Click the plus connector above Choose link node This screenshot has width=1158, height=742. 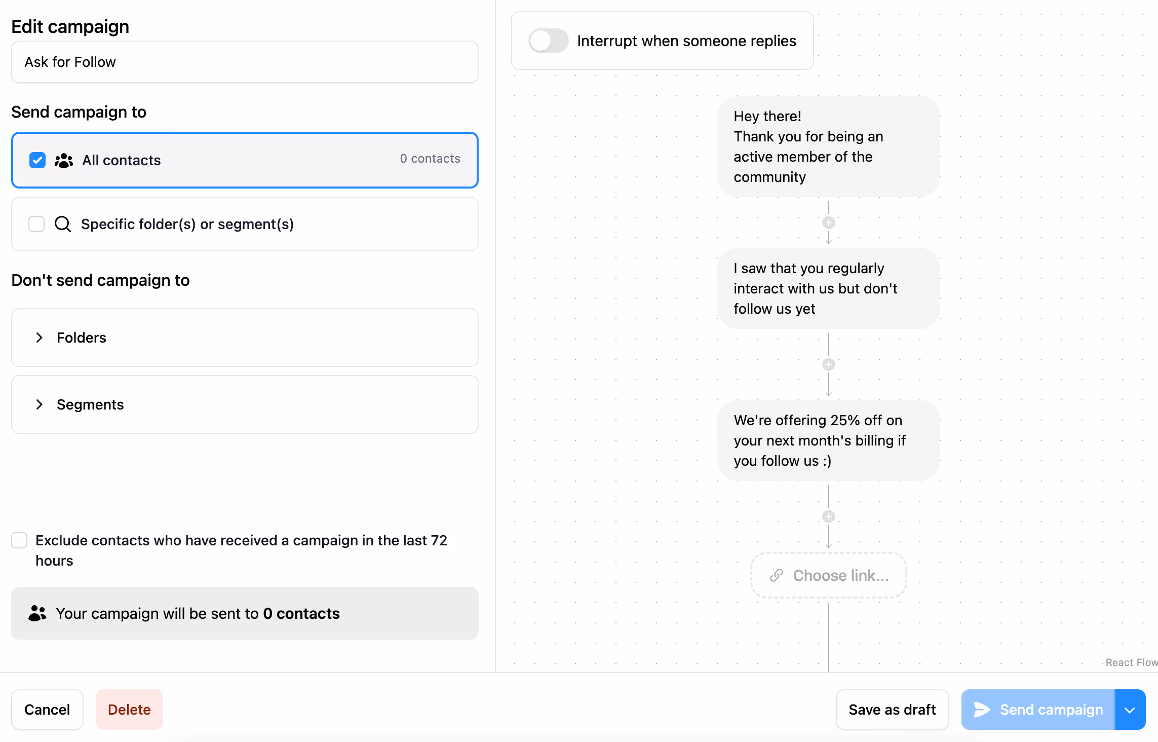pos(829,516)
